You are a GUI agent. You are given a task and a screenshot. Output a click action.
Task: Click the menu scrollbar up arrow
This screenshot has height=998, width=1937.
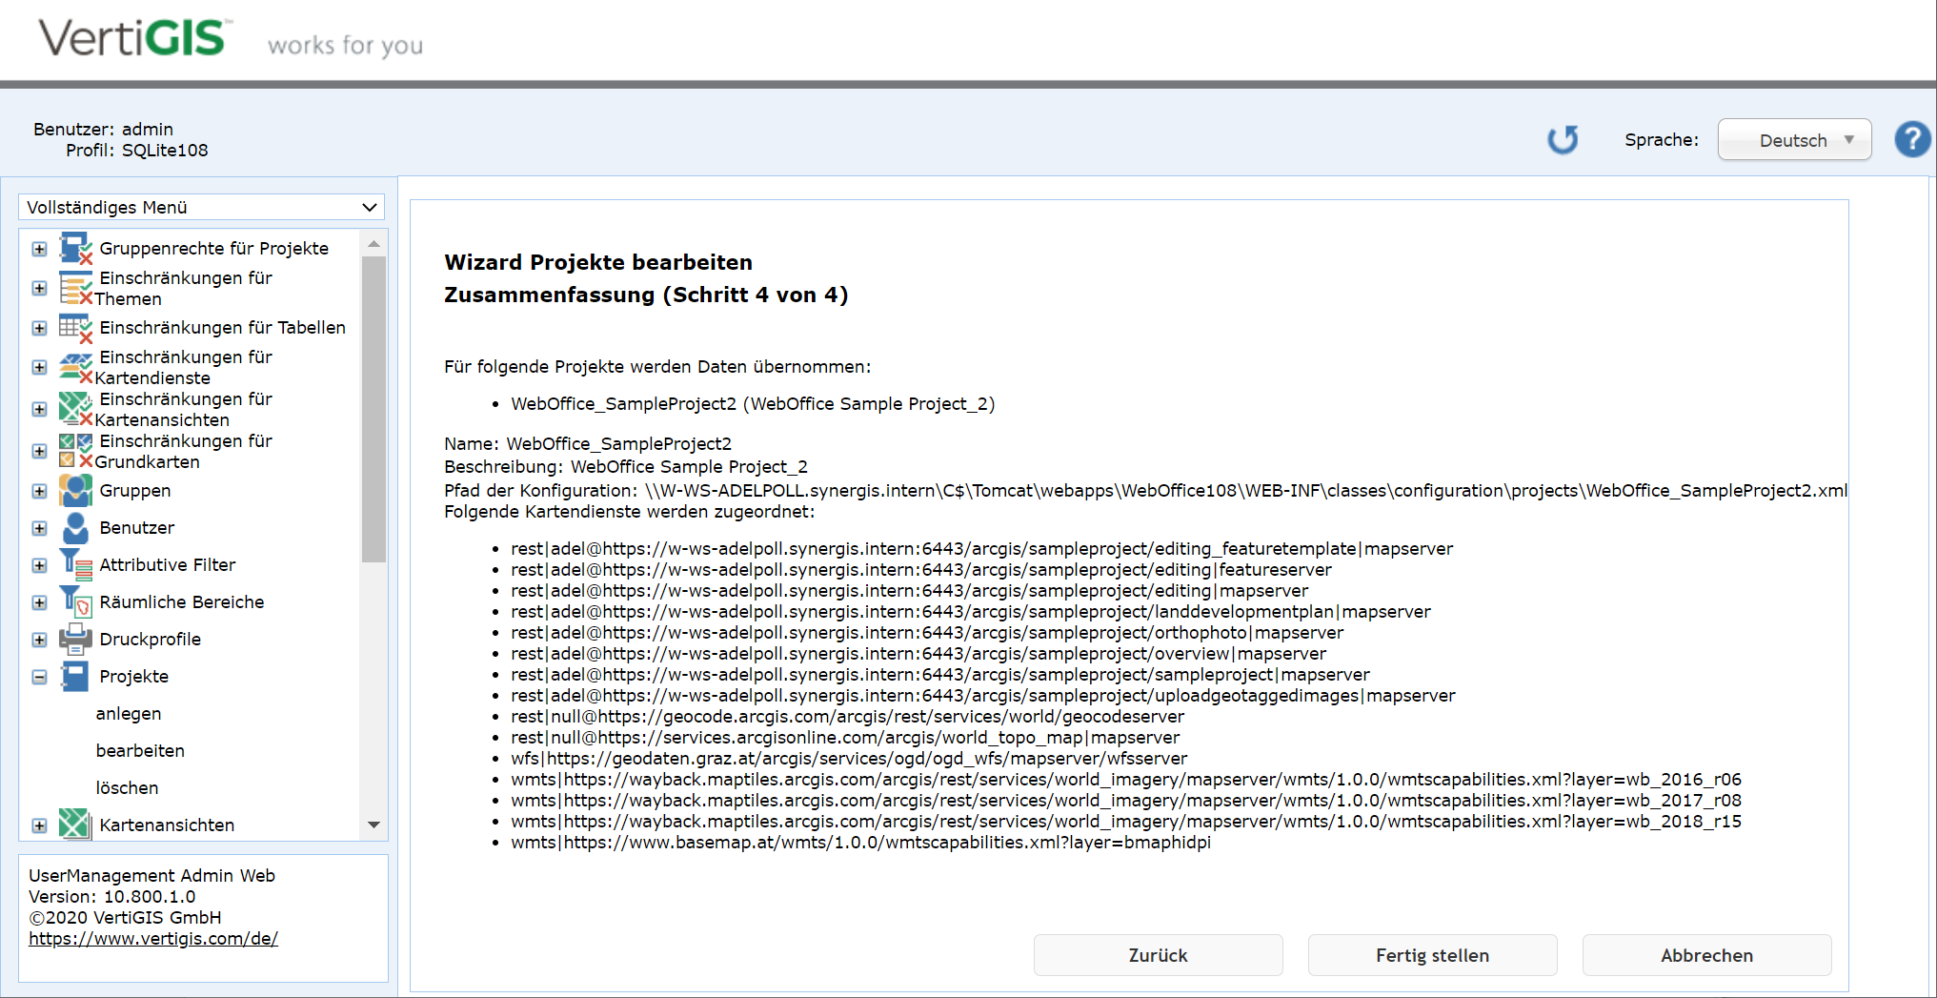coord(373,245)
